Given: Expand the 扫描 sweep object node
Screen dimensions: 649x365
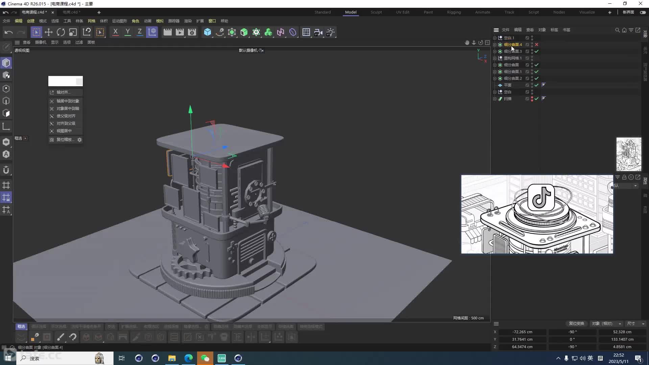Looking at the screenshot, I should point(495,99).
